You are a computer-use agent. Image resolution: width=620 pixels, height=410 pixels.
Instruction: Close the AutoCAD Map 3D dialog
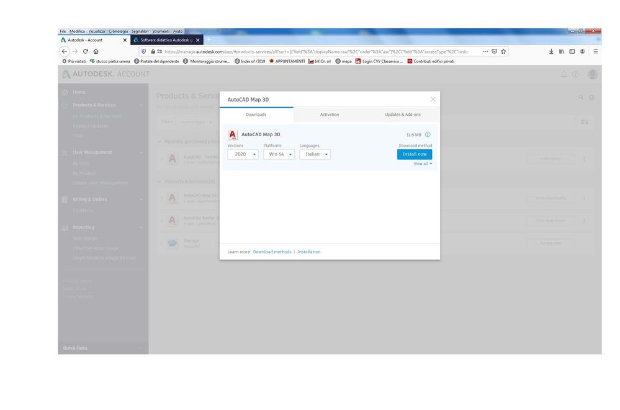[x=433, y=99]
